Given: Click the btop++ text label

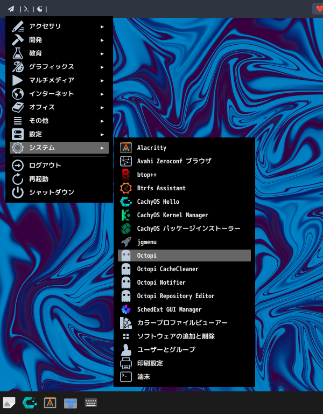Looking at the screenshot, I should click(147, 175).
